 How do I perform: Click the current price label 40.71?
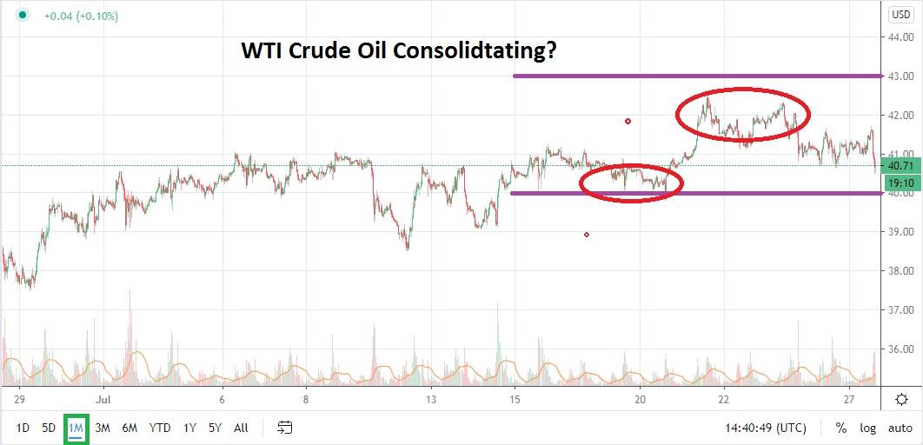pos(901,165)
